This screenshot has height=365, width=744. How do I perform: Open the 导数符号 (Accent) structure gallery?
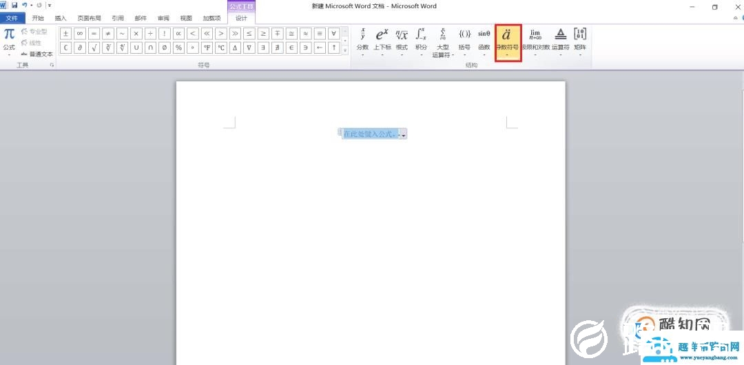(508, 43)
